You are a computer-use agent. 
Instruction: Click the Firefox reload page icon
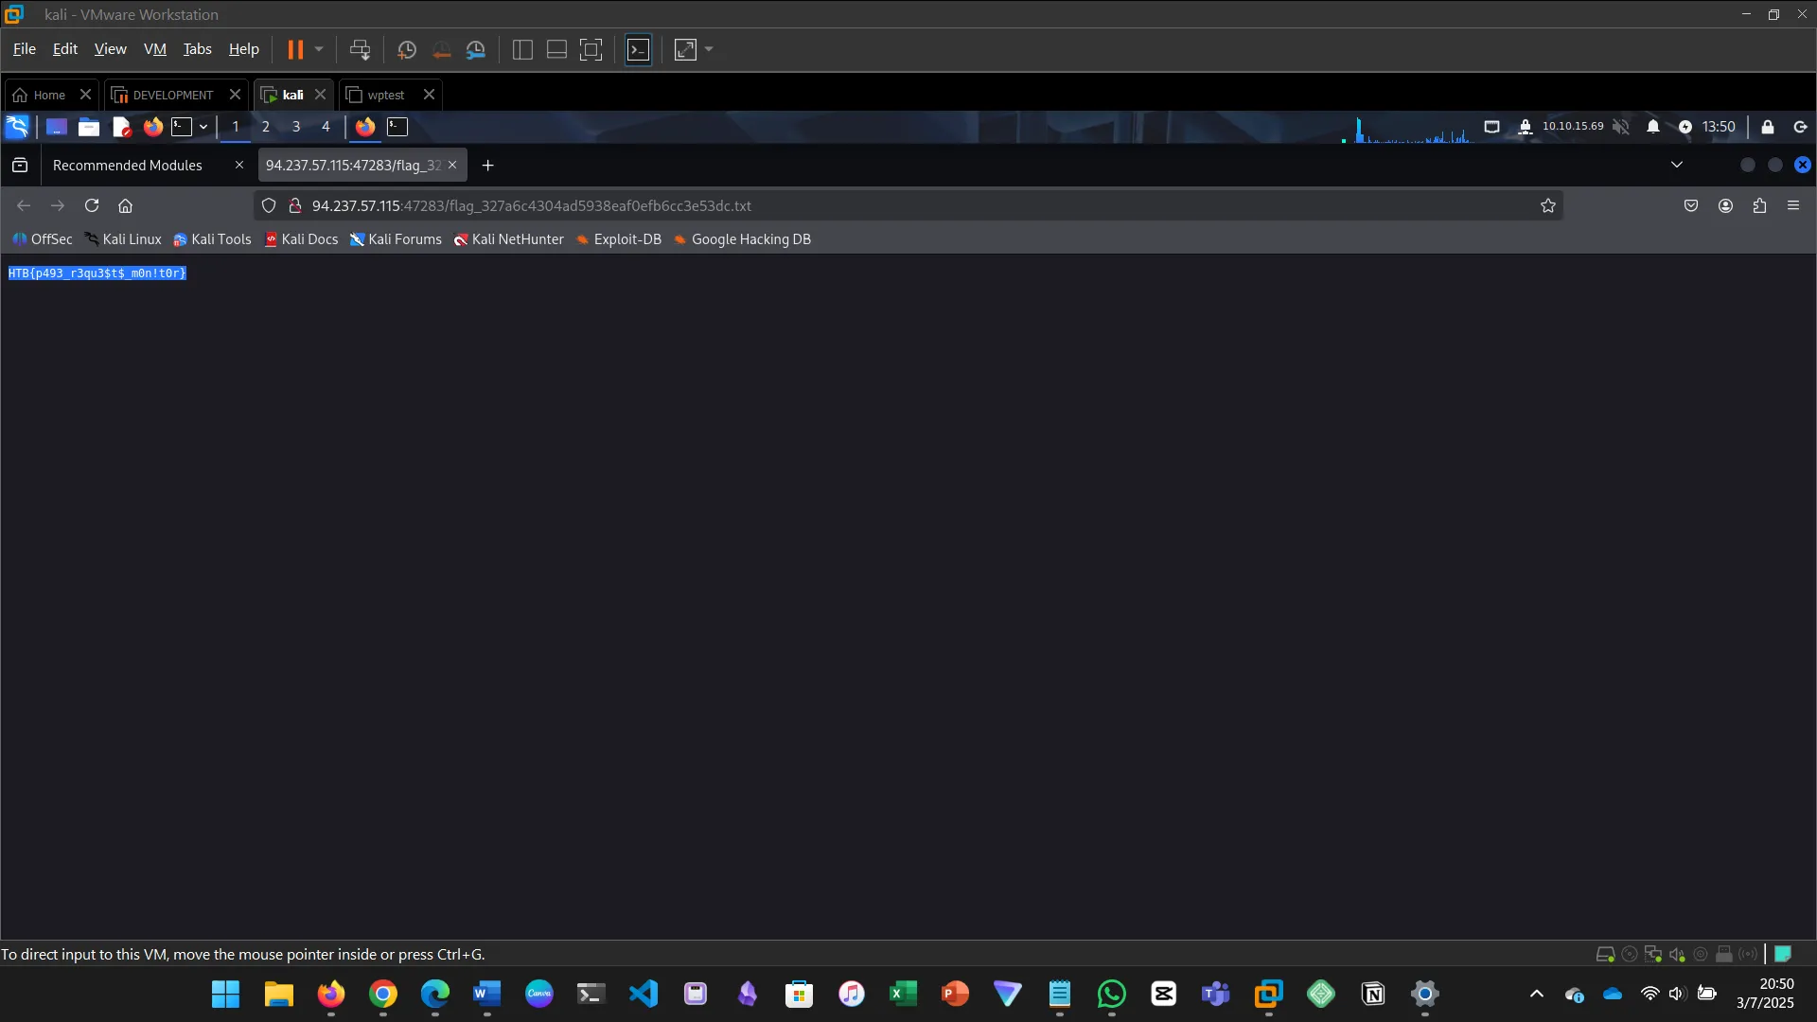pos(92,205)
